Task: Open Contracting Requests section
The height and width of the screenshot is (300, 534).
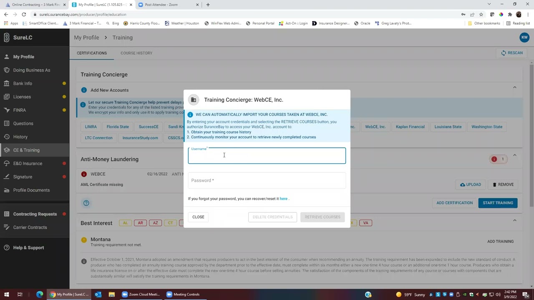Action: tap(35, 214)
